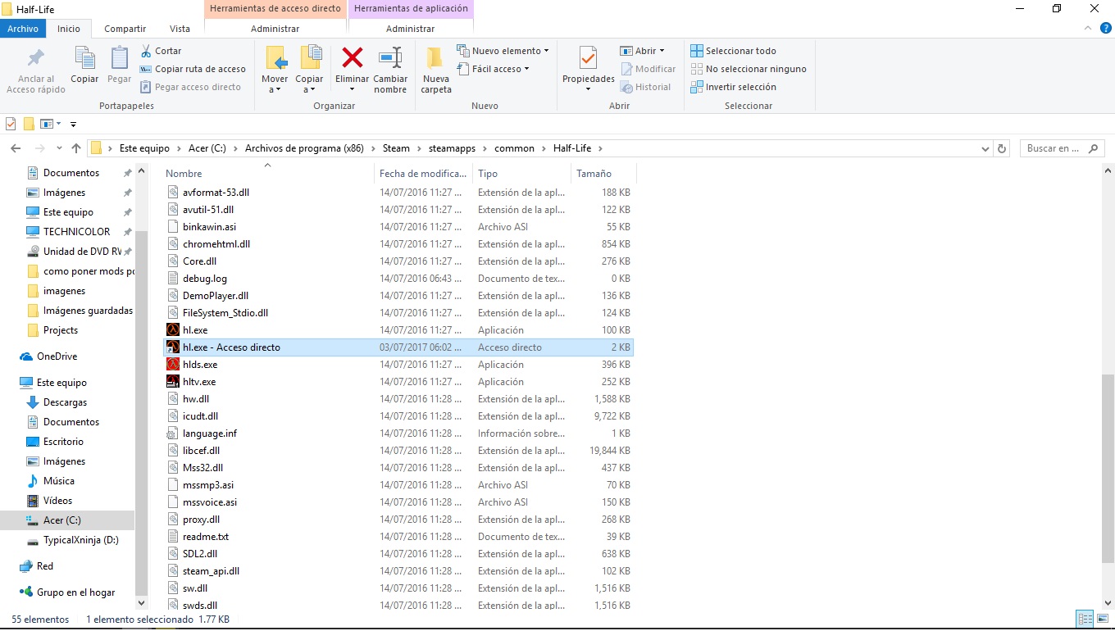Click steamapps in the address breadcrumb

click(x=453, y=148)
